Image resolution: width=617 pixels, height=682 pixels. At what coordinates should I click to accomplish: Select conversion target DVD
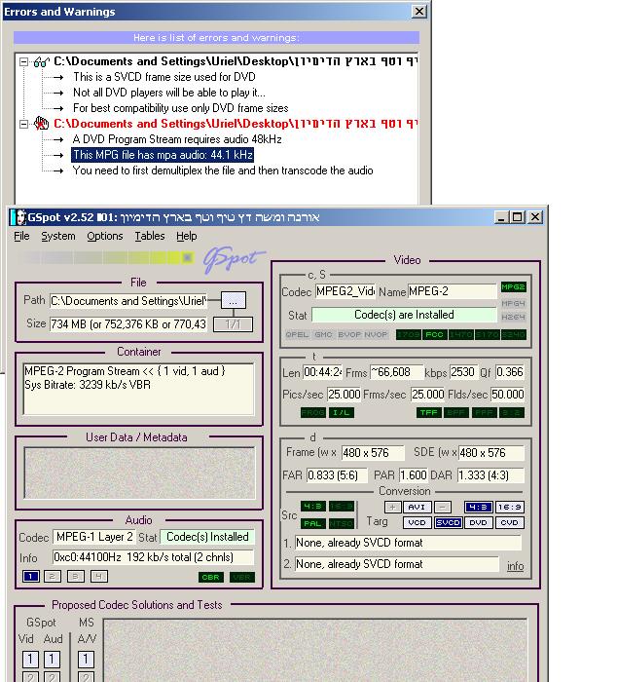(x=479, y=522)
